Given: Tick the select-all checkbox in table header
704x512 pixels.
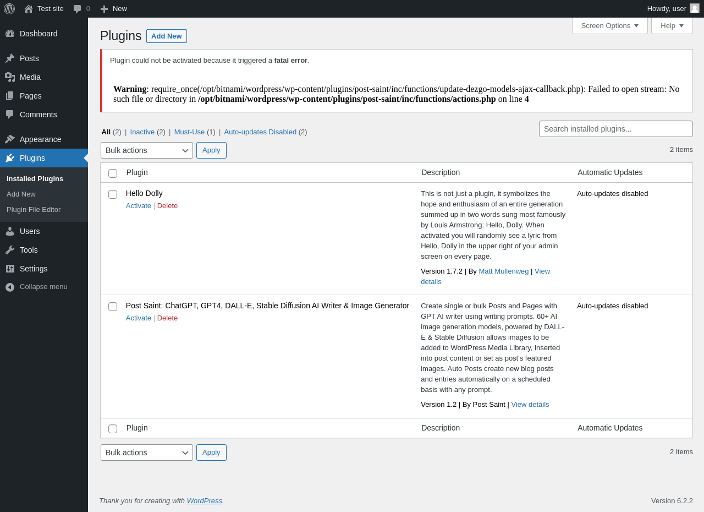Looking at the screenshot, I should click(x=113, y=173).
